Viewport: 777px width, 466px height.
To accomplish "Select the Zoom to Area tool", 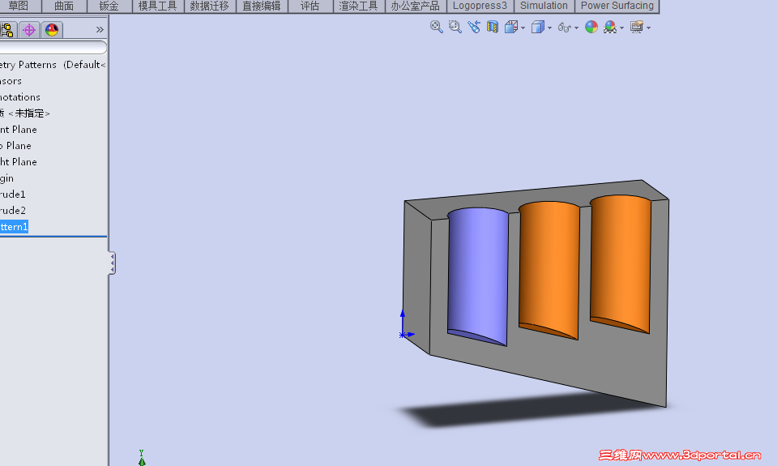I will 455,27.
